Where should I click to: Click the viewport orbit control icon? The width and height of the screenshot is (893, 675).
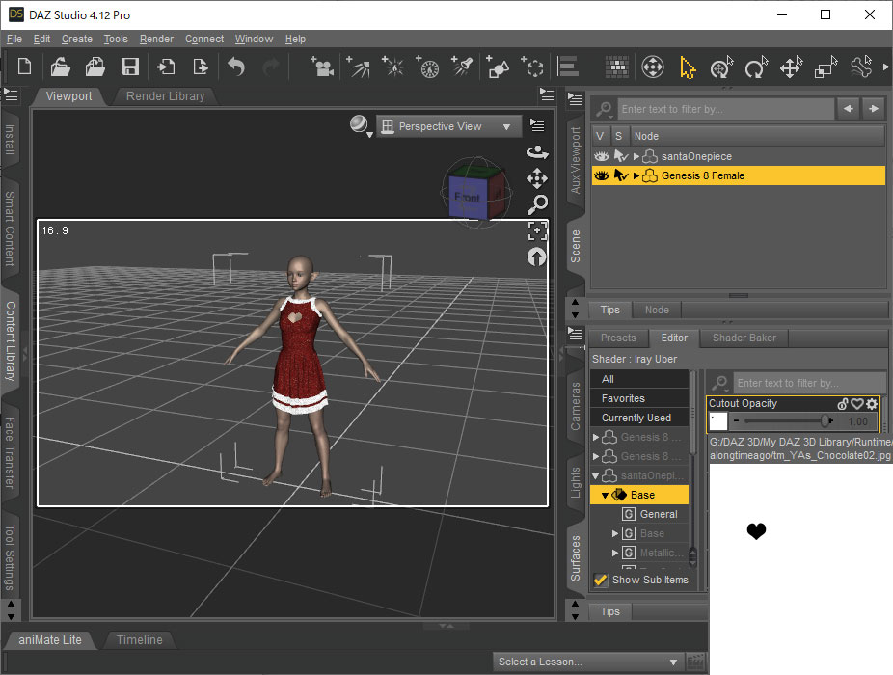pyautogui.click(x=537, y=152)
